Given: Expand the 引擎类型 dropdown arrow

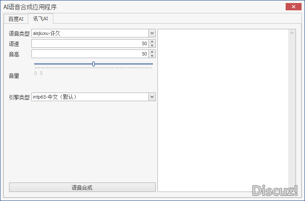Looking at the screenshot, I should coord(152,97).
